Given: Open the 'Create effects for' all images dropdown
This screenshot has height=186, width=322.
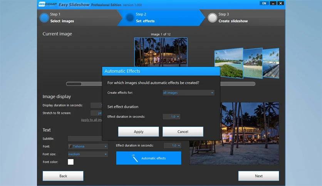Looking at the screenshot, I should click(188, 93).
